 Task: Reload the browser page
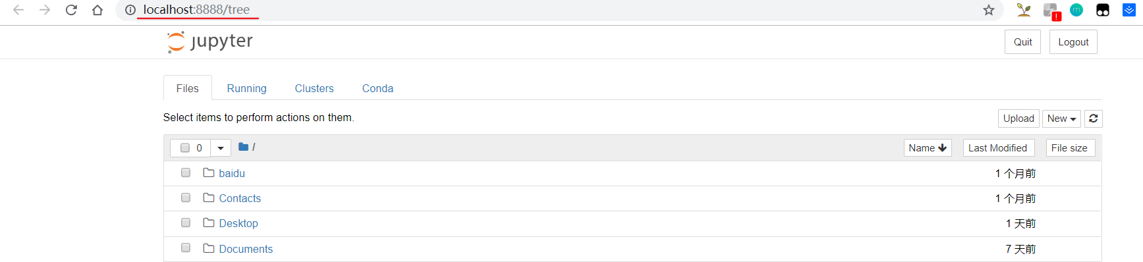[x=71, y=10]
